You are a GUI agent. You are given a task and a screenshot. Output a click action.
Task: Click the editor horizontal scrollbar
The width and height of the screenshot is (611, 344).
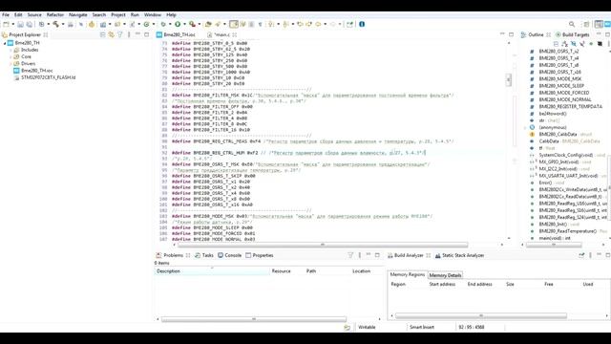click(x=323, y=245)
